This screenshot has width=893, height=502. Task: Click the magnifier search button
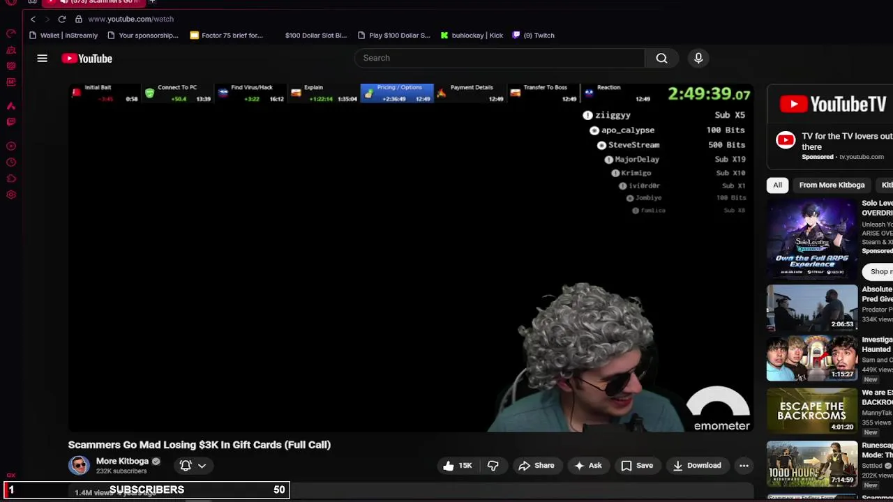tap(661, 58)
